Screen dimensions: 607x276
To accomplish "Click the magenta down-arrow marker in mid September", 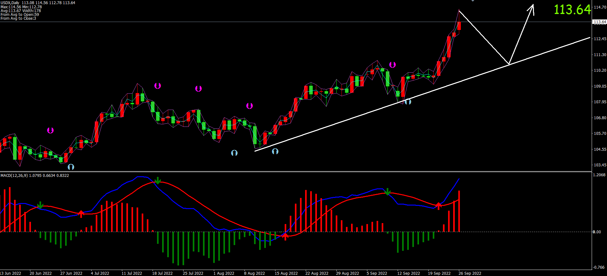I will (393, 65).
